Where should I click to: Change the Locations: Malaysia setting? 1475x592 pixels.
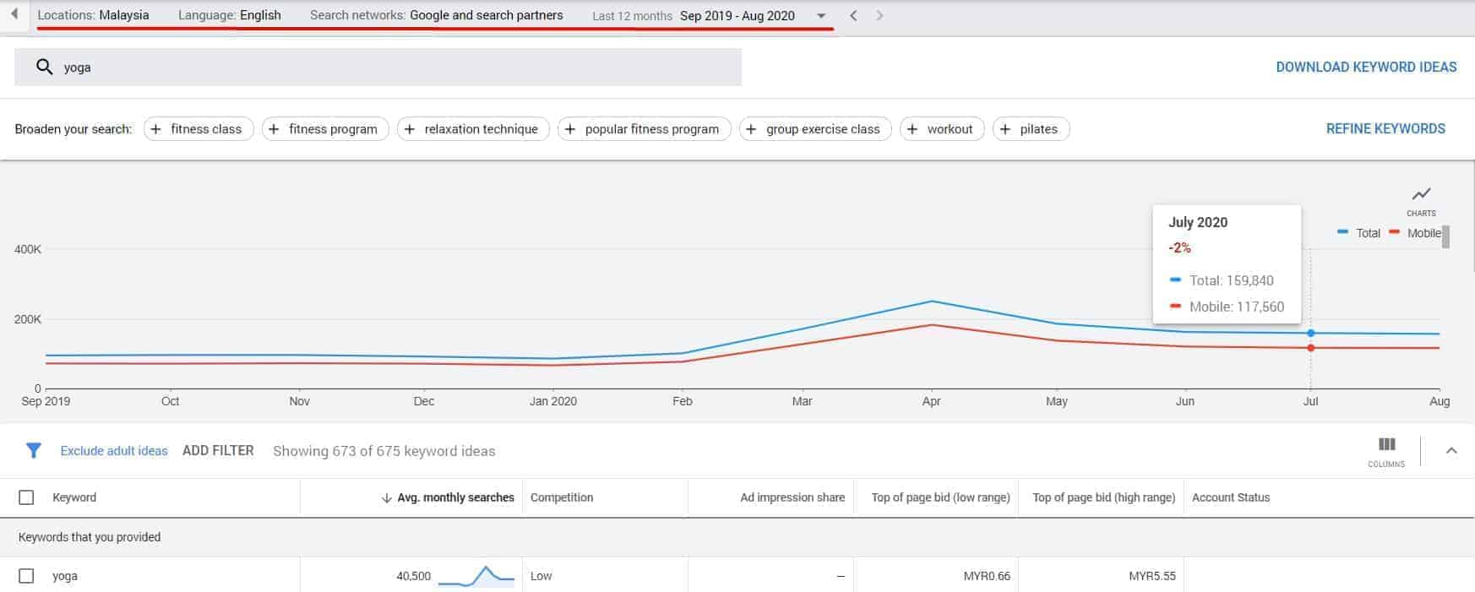tap(94, 15)
